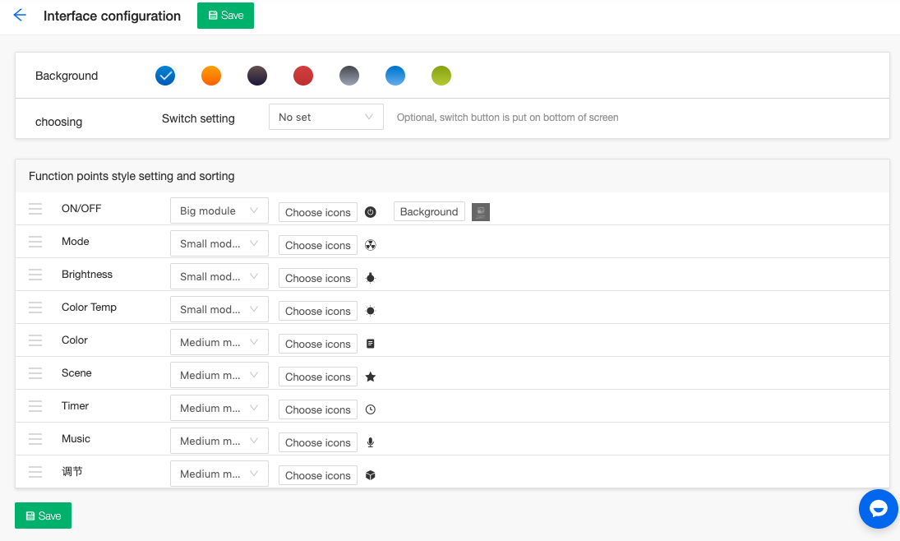Open the Color row module size dropdown
This screenshot has width=900, height=541.
tap(219, 343)
